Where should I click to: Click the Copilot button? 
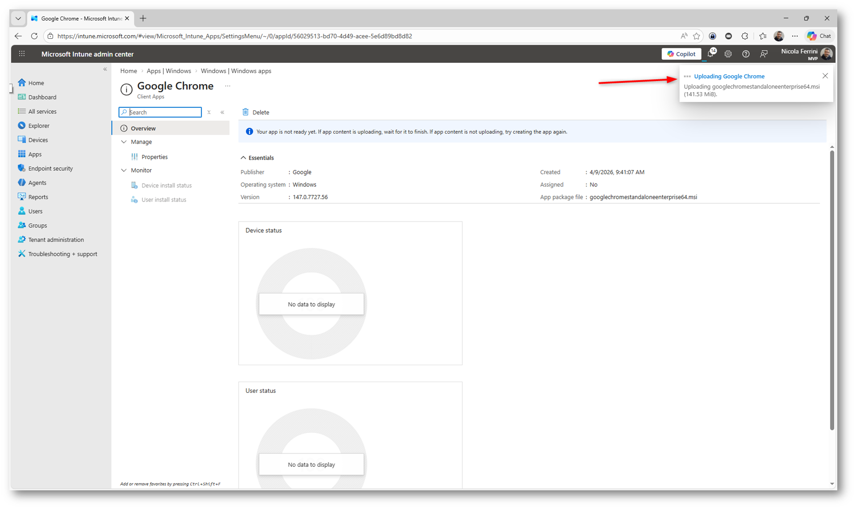(x=681, y=54)
